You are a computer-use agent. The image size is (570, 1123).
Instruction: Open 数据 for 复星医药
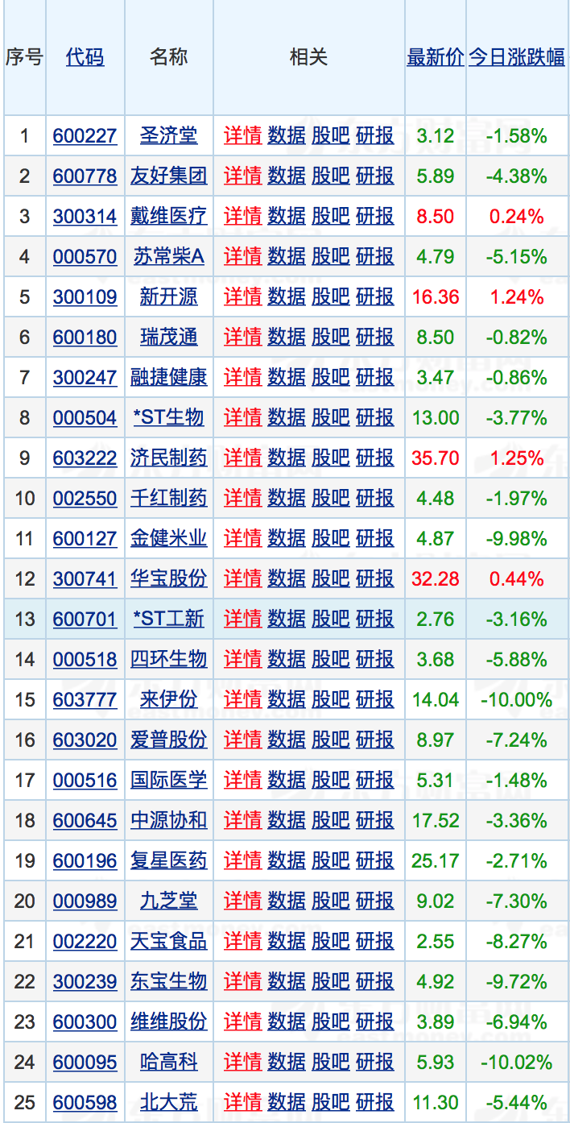(287, 861)
